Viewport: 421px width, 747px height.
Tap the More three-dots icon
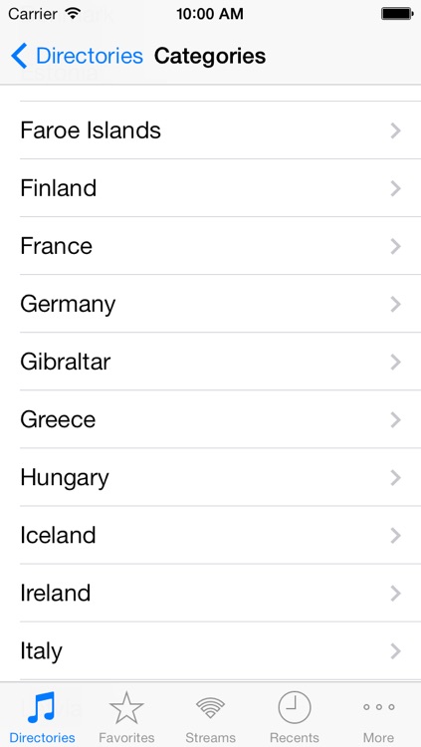pyautogui.click(x=378, y=707)
